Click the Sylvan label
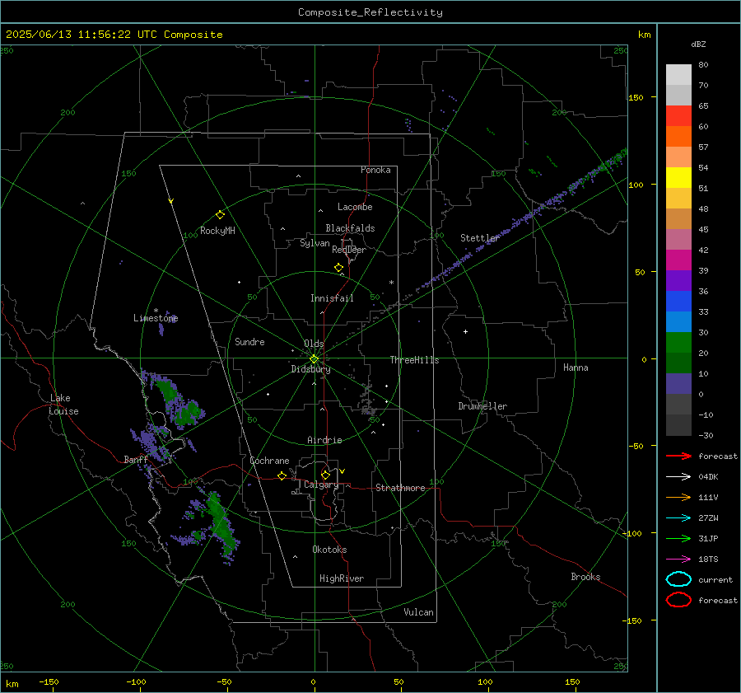The image size is (741, 693). coord(315,244)
